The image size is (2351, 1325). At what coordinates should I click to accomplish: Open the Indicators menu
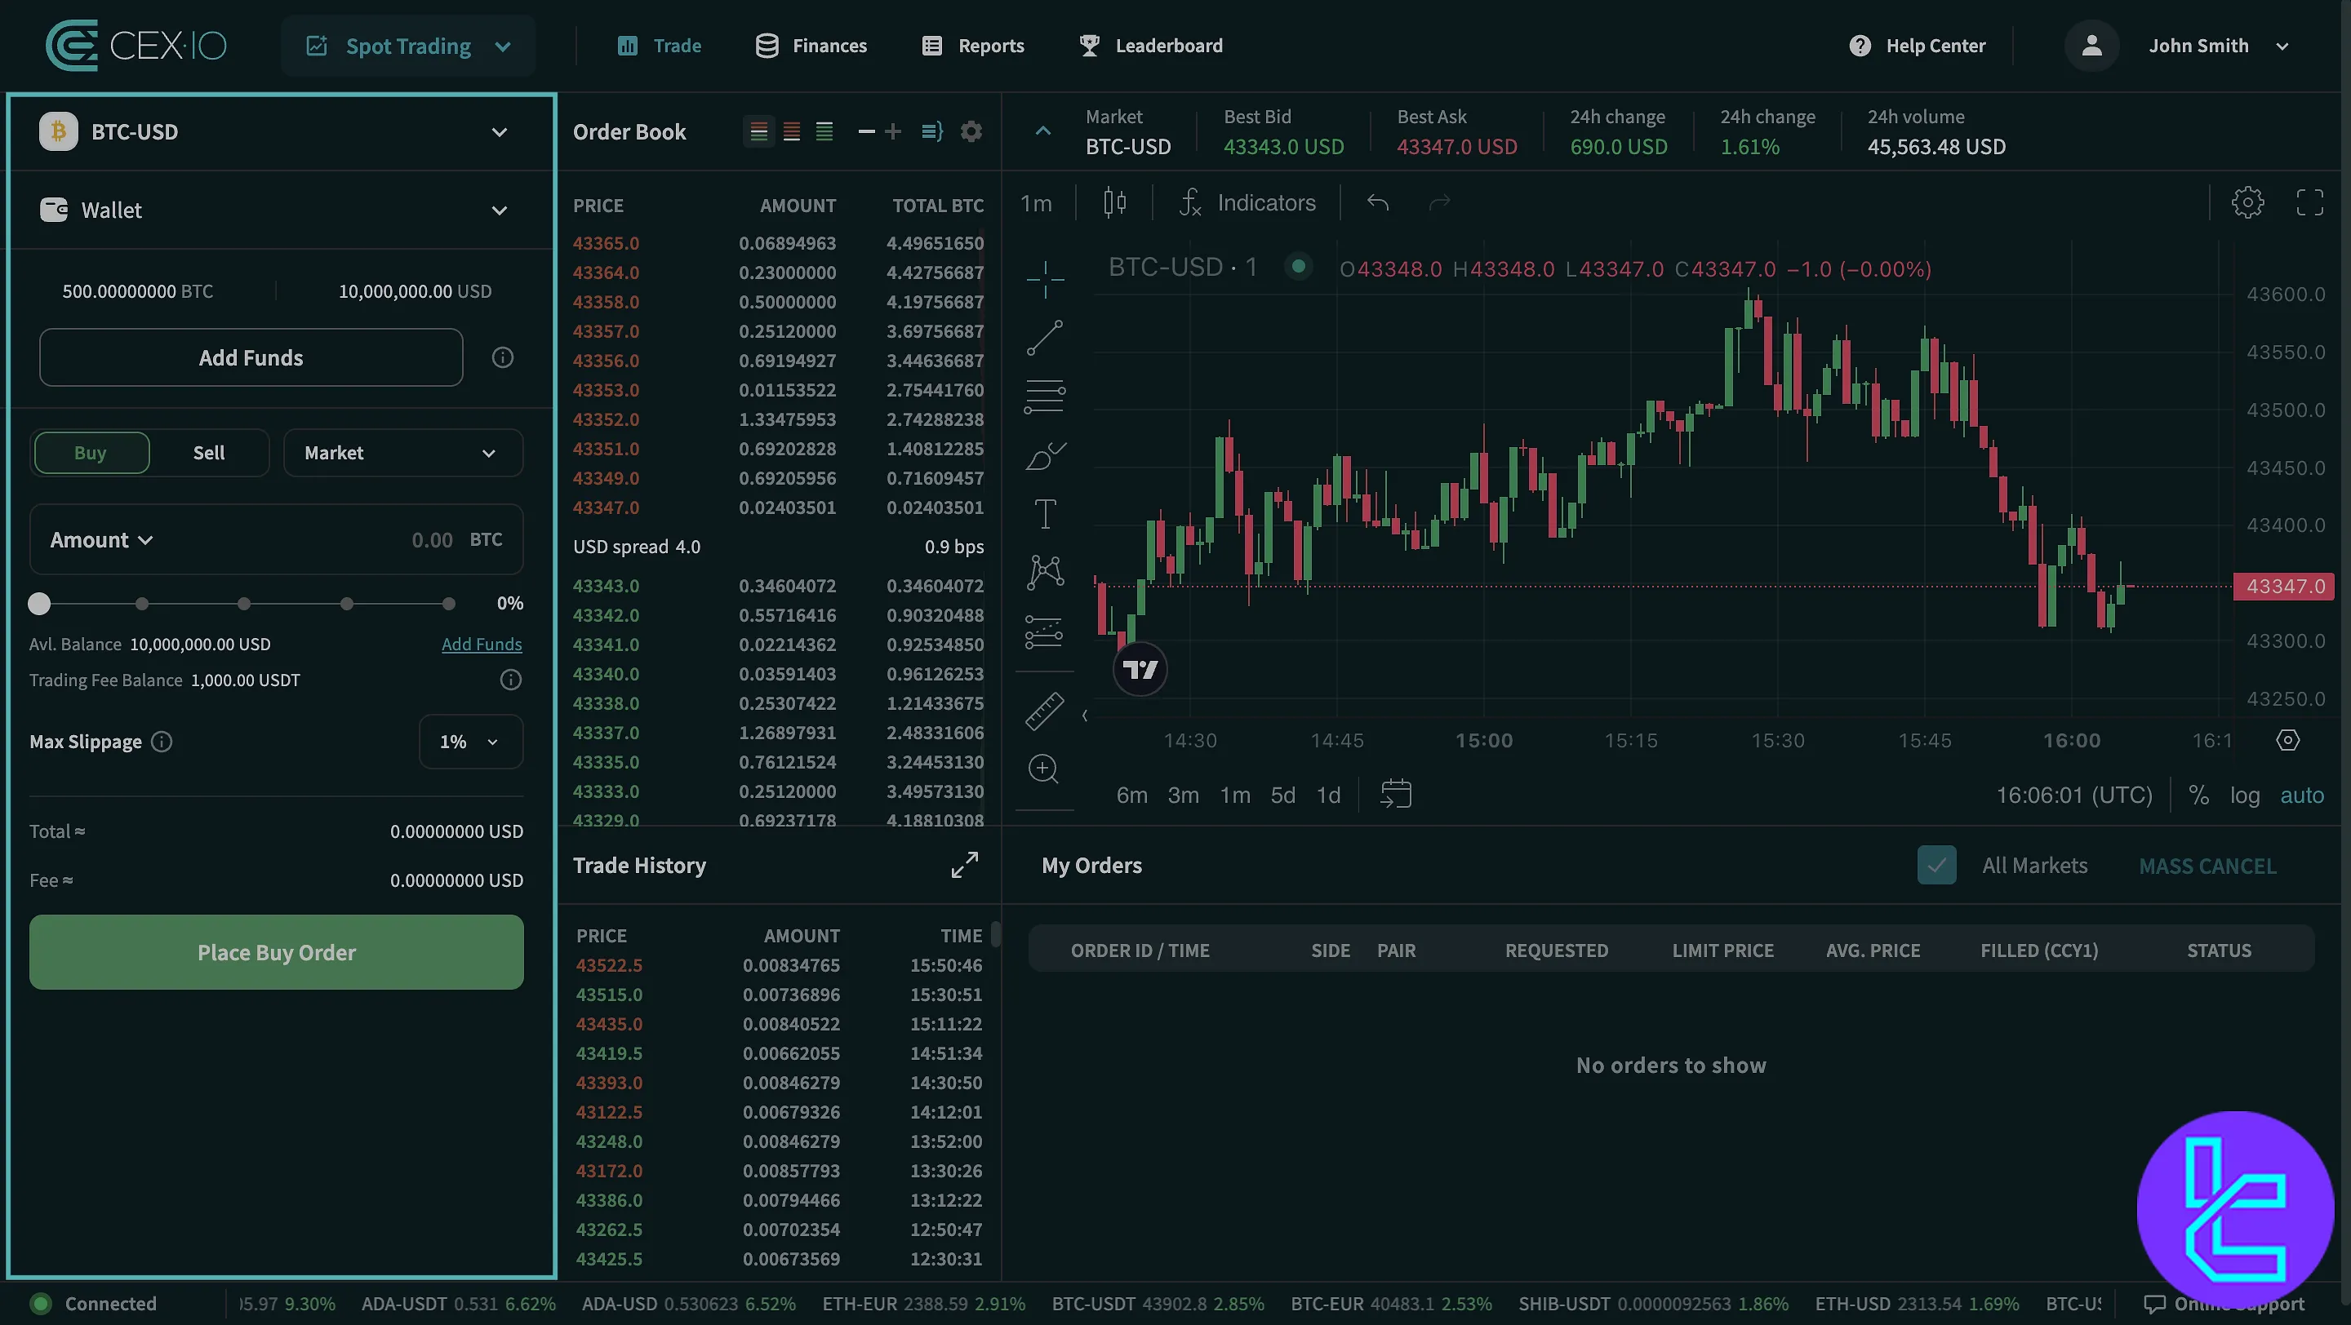1247,202
